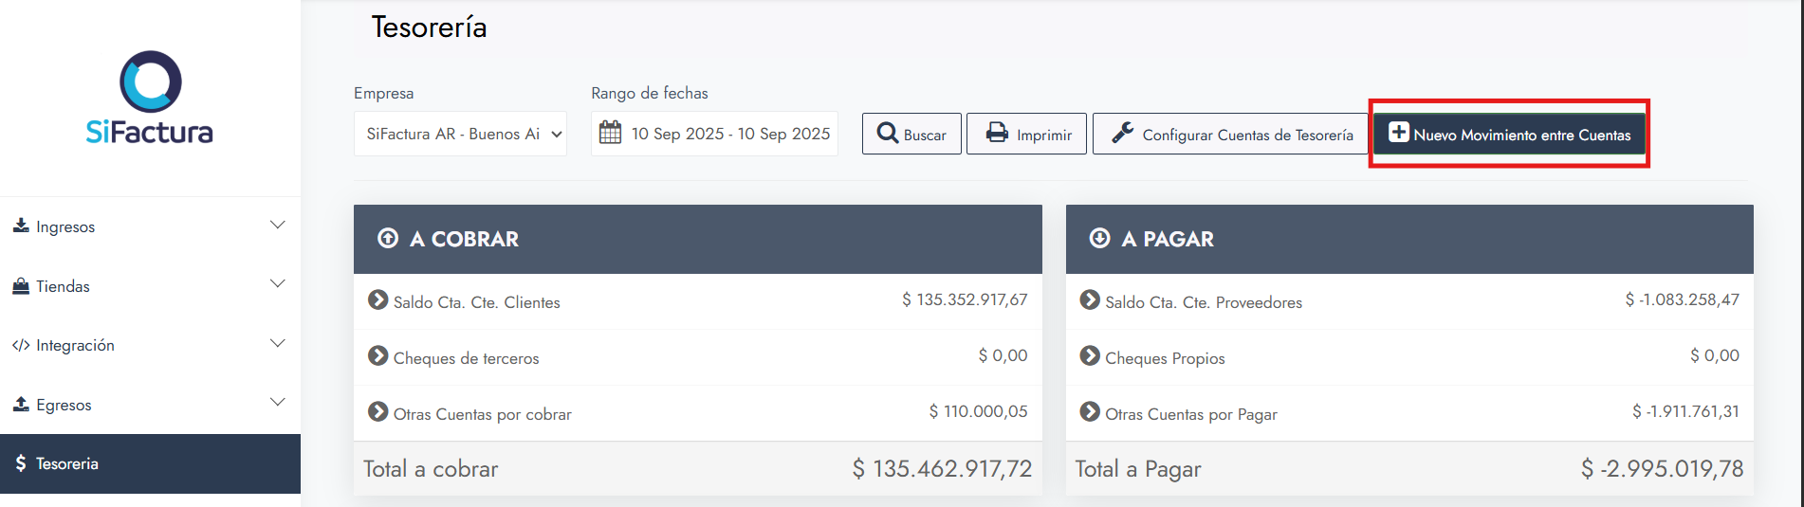This screenshot has height=507, width=1804.
Task: Click the down-arrow icon in A PAGAR header
Action: (x=1099, y=239)
